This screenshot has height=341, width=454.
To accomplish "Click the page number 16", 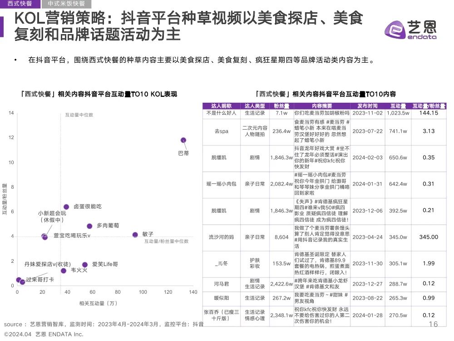I will [x=433, y=324].
